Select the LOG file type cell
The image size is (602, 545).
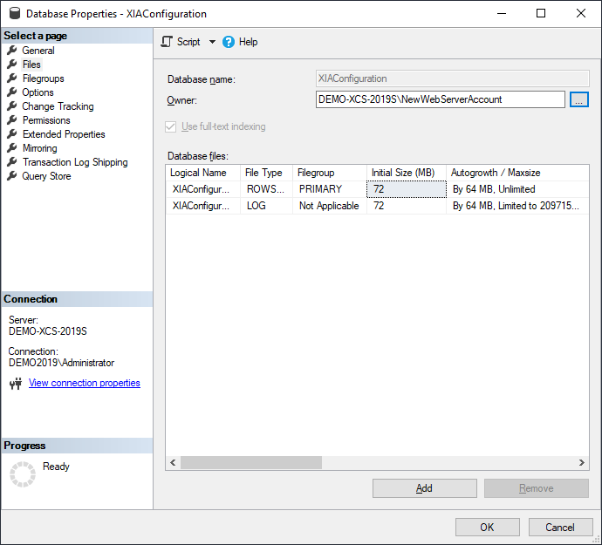(x=266, y=206)
